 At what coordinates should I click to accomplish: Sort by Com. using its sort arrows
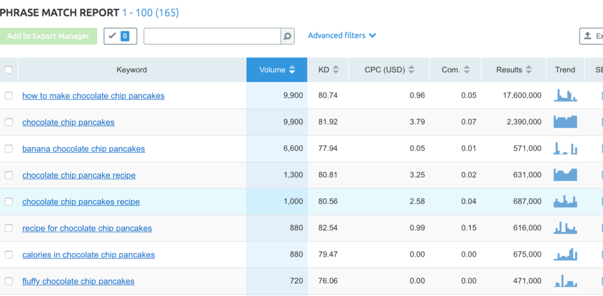point(467,70)
